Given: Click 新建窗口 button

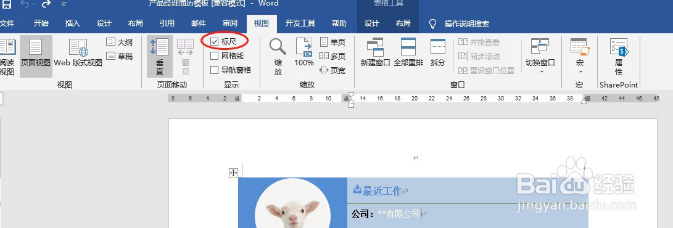Looking at the screenshot, I should [375, 52].
